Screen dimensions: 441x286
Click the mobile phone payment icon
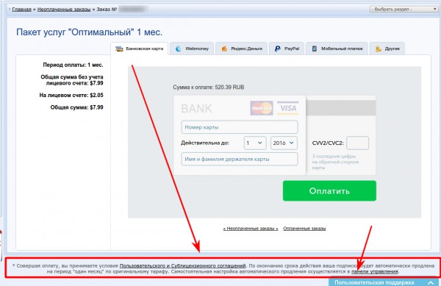click(x=315, y=49)
